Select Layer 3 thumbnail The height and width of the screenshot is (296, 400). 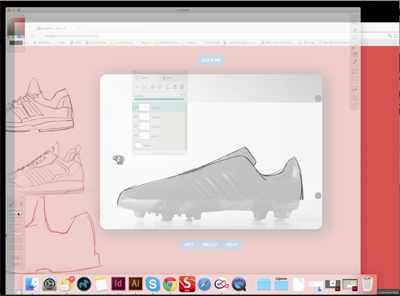144,117
